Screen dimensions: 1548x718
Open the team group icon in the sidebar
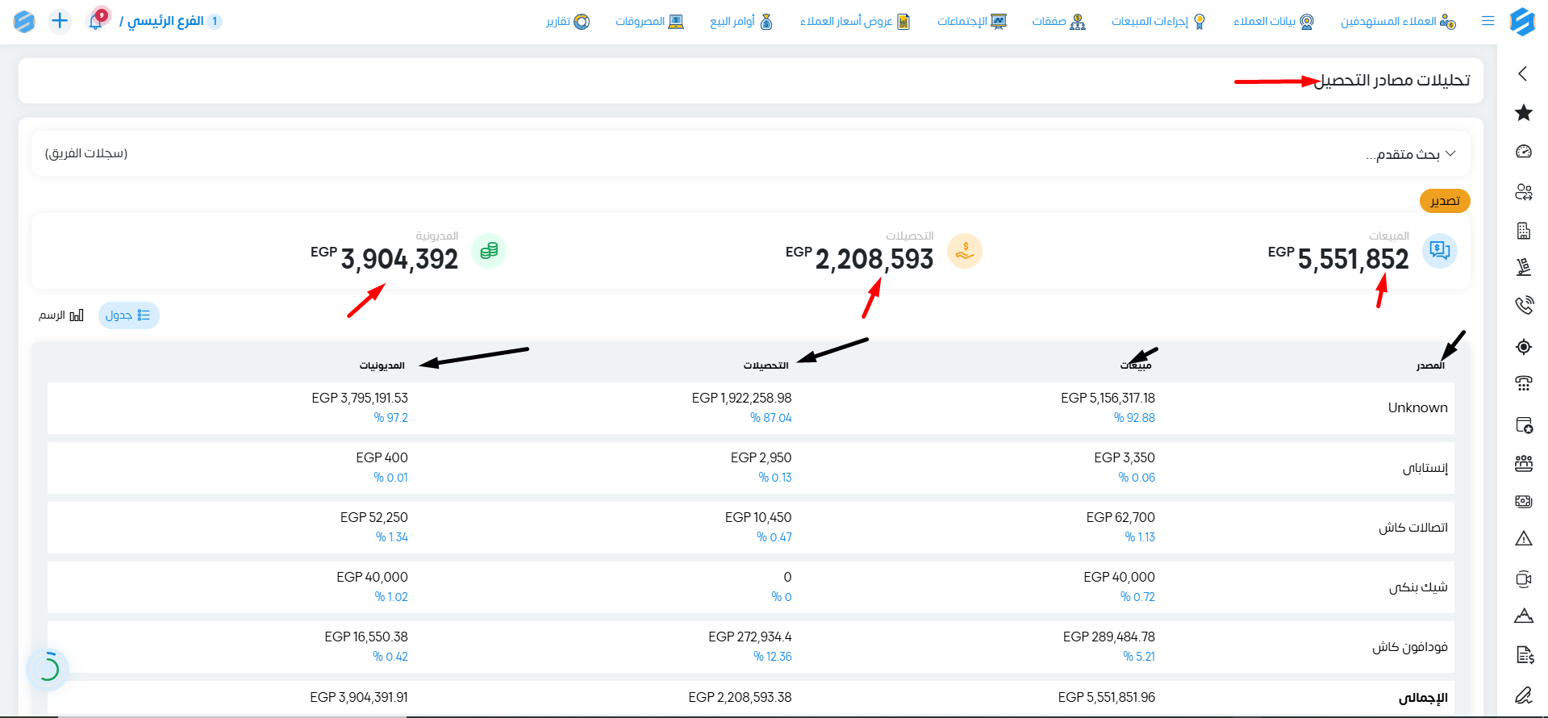click(x=1523, y=463)
